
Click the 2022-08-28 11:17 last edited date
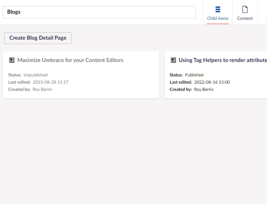[x=51, y=82]
